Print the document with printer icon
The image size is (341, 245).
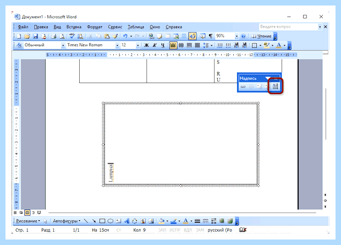[x=53, y=36]
